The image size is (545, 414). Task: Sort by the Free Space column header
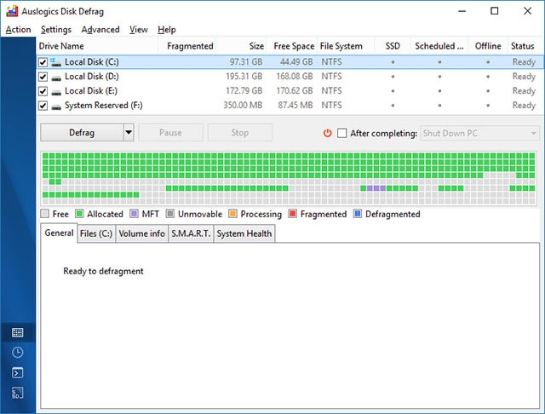click(294, 46)
